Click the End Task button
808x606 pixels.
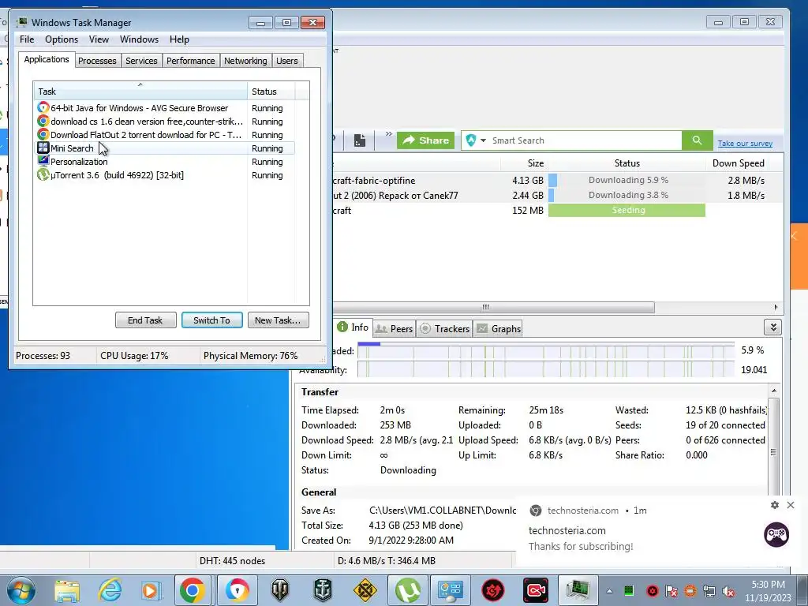coord(145,320)
